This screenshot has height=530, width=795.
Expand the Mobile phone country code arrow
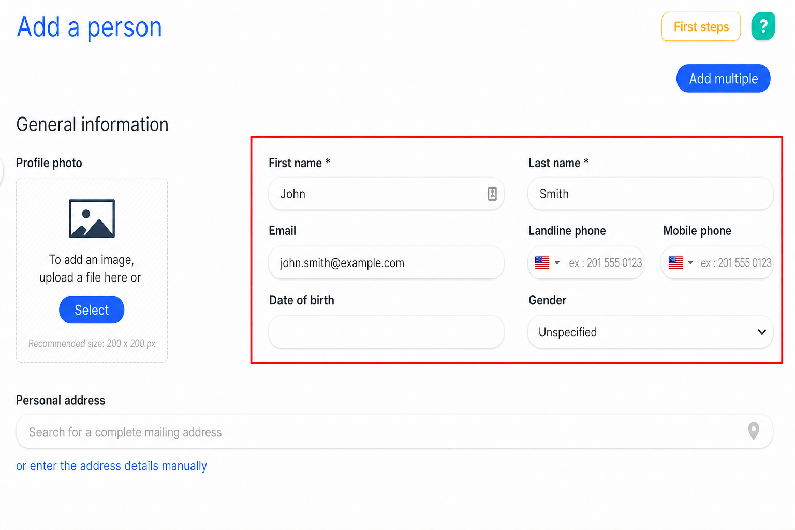tap(690, 263)
